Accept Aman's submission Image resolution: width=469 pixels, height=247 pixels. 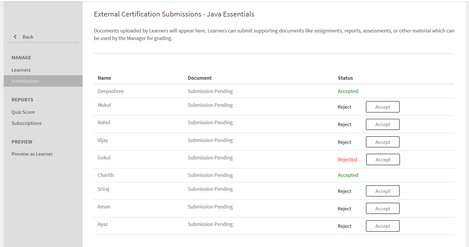coord(382,209)
